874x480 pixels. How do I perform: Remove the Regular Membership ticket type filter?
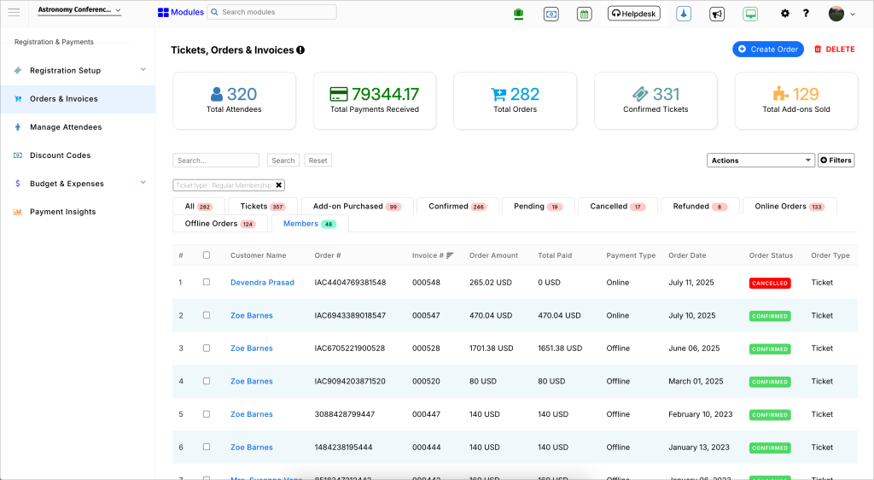[279, 185]
